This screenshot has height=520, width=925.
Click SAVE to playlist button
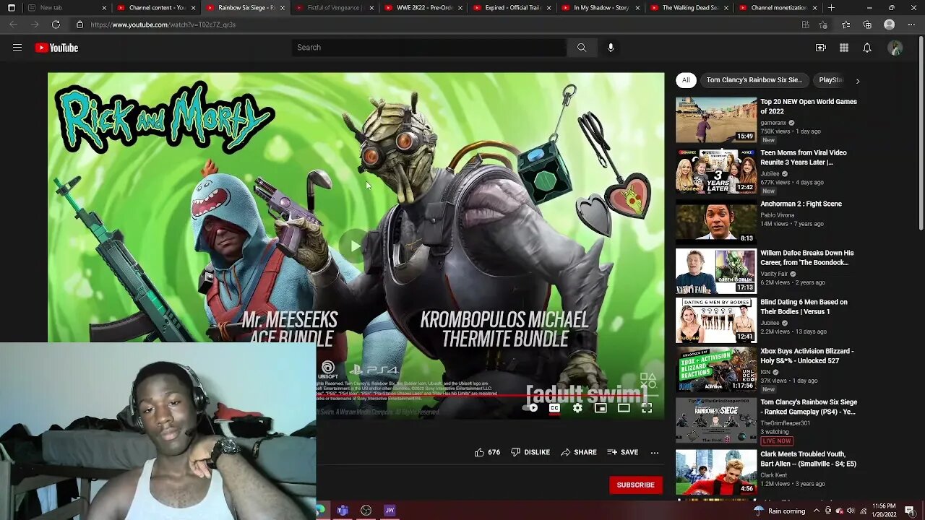(623, 452)
